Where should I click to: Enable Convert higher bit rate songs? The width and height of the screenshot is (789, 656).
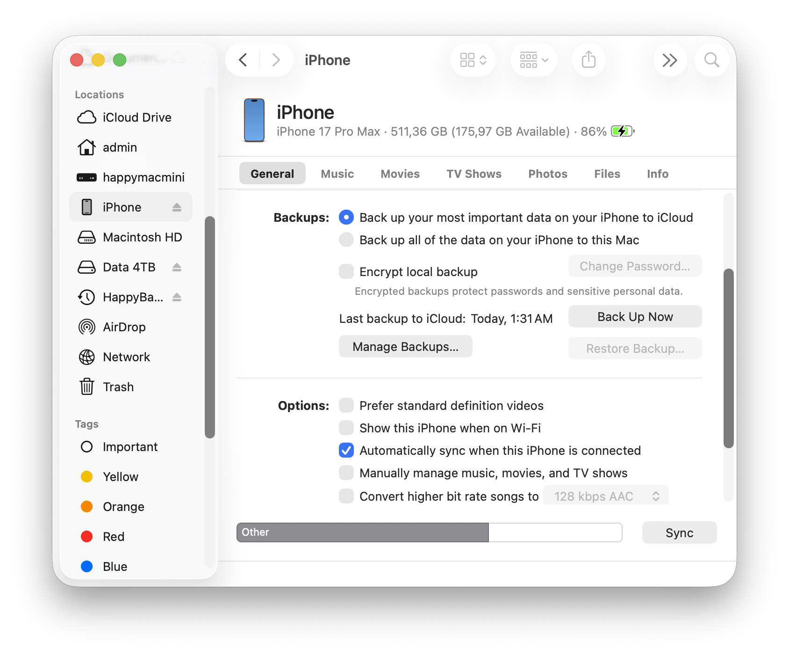346,496
